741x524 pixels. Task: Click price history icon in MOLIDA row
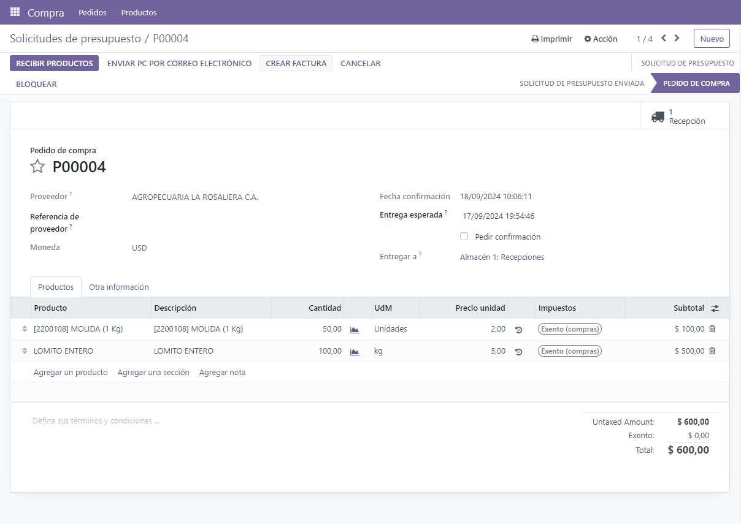tap(518, 330)
